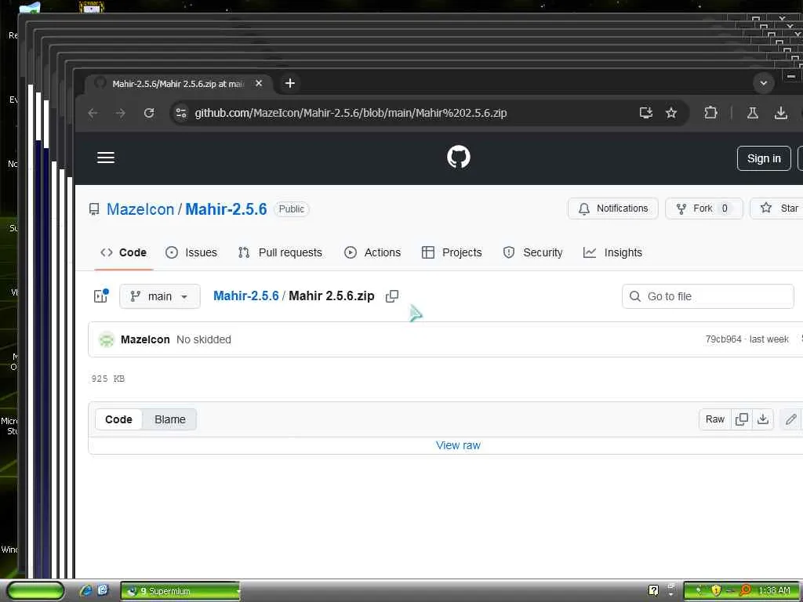
Task: Open the No skidded commit message
Action: coord(204,339)
